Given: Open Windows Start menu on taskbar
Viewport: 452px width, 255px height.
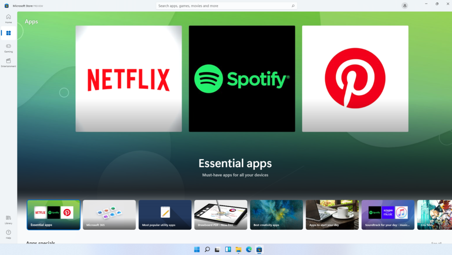Looking at the screenshot, I should tap(197, 250).
